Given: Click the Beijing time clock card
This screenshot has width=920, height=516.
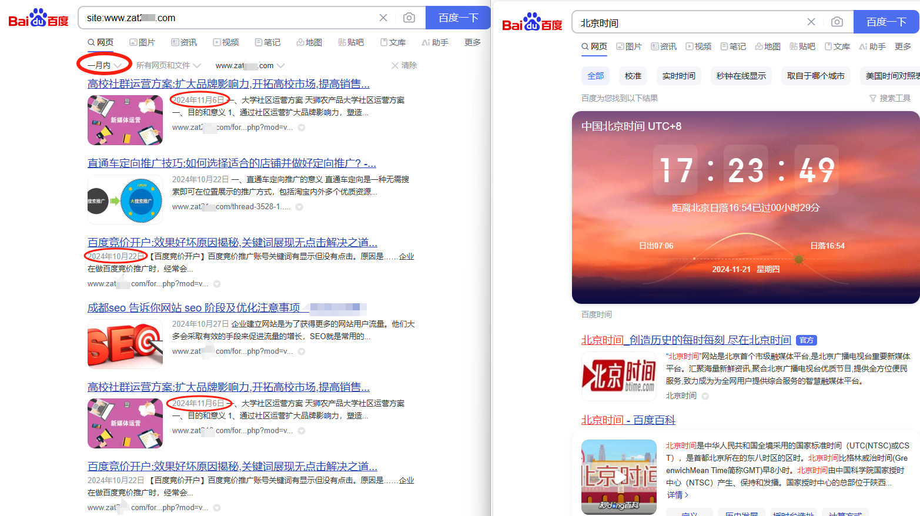Looking at the screenshot, I should point(745,207).
